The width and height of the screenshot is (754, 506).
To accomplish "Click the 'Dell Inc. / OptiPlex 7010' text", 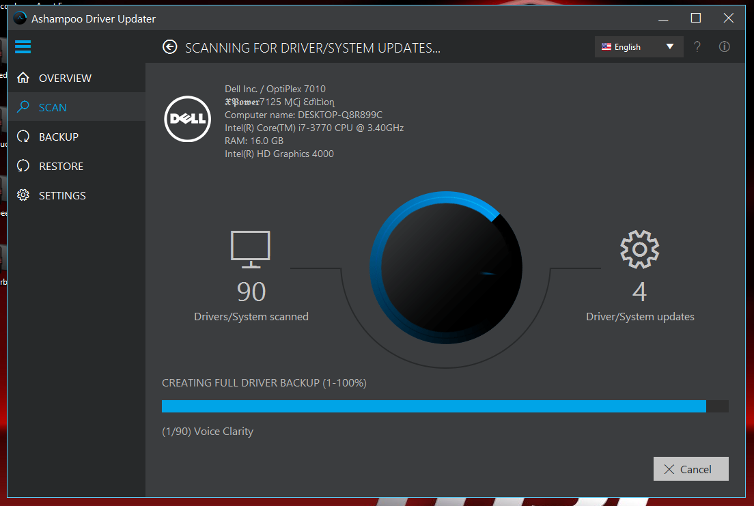I will coord(275,89).
